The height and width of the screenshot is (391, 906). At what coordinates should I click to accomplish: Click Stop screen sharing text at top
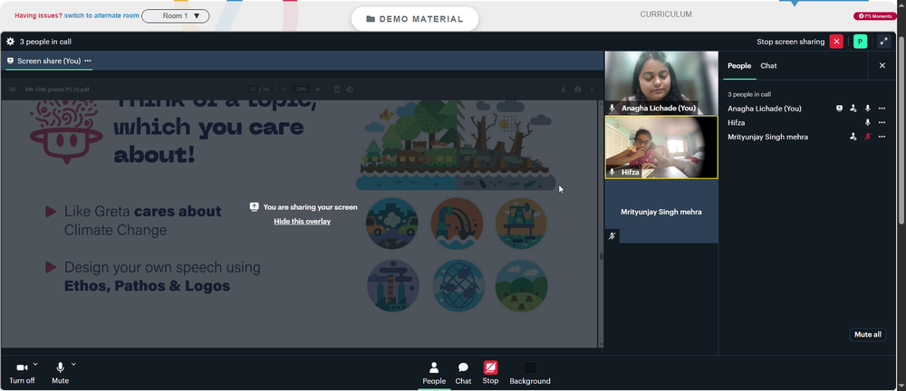click(x=790, y=42)
